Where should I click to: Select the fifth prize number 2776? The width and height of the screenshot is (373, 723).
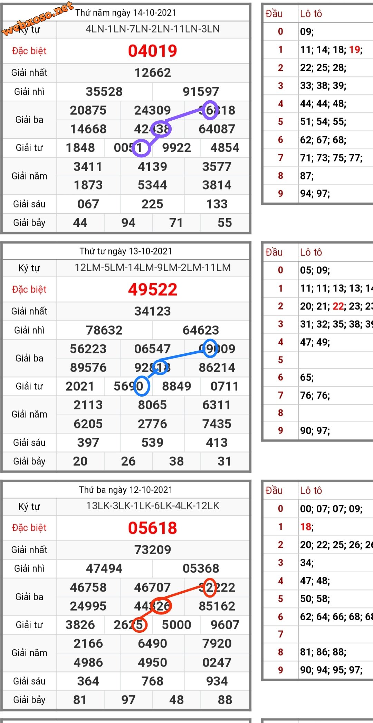[x=153, y=424]
